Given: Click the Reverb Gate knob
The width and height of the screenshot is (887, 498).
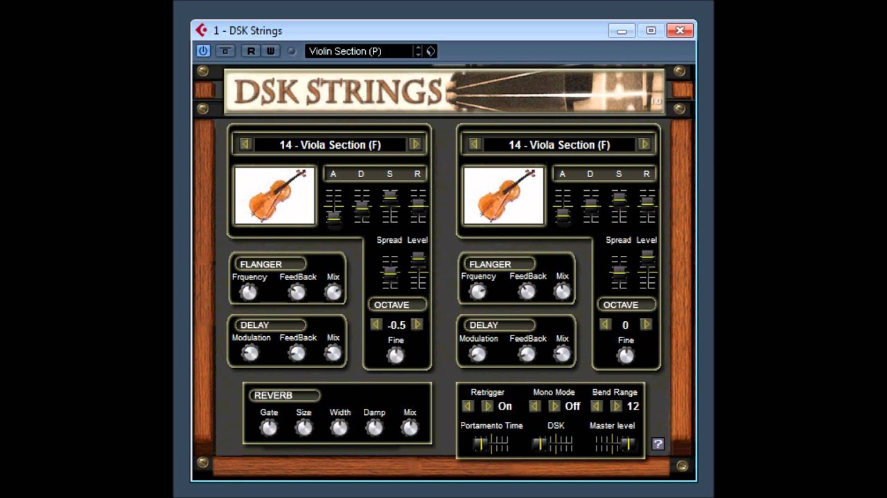Looking at the screenshot, I should tap(268, 428).
